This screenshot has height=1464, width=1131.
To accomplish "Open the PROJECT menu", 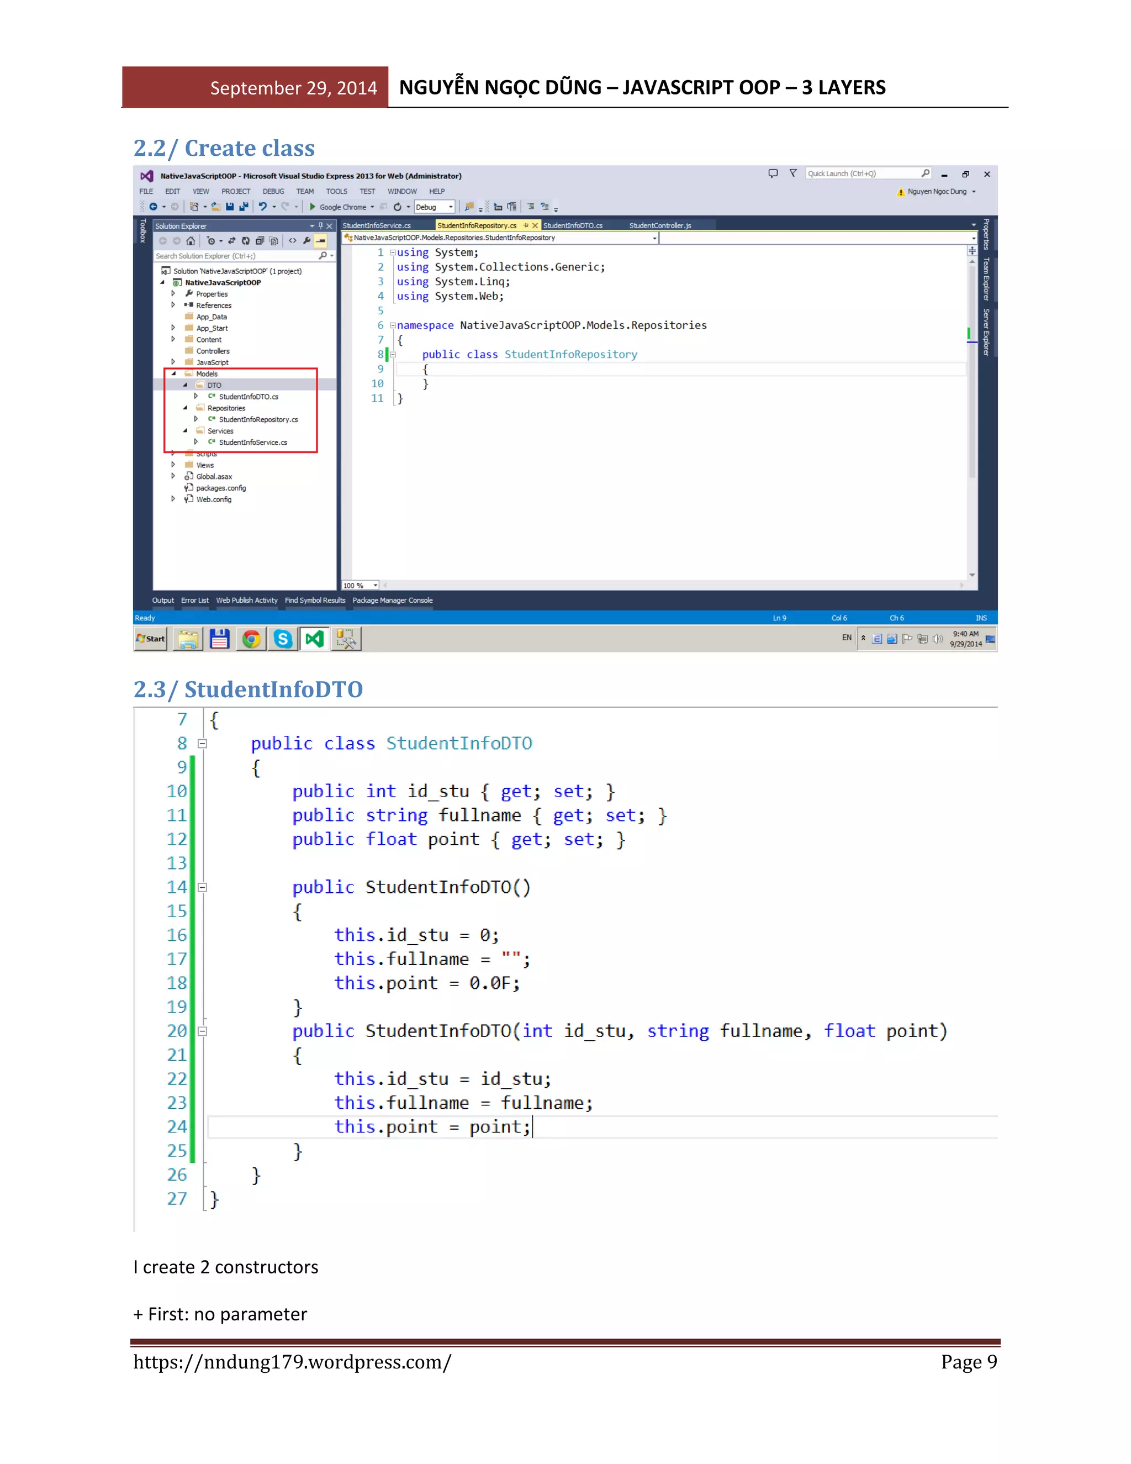I will (235, 192).
